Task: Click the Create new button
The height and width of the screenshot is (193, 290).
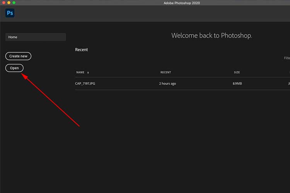Action: click(18, 56)
